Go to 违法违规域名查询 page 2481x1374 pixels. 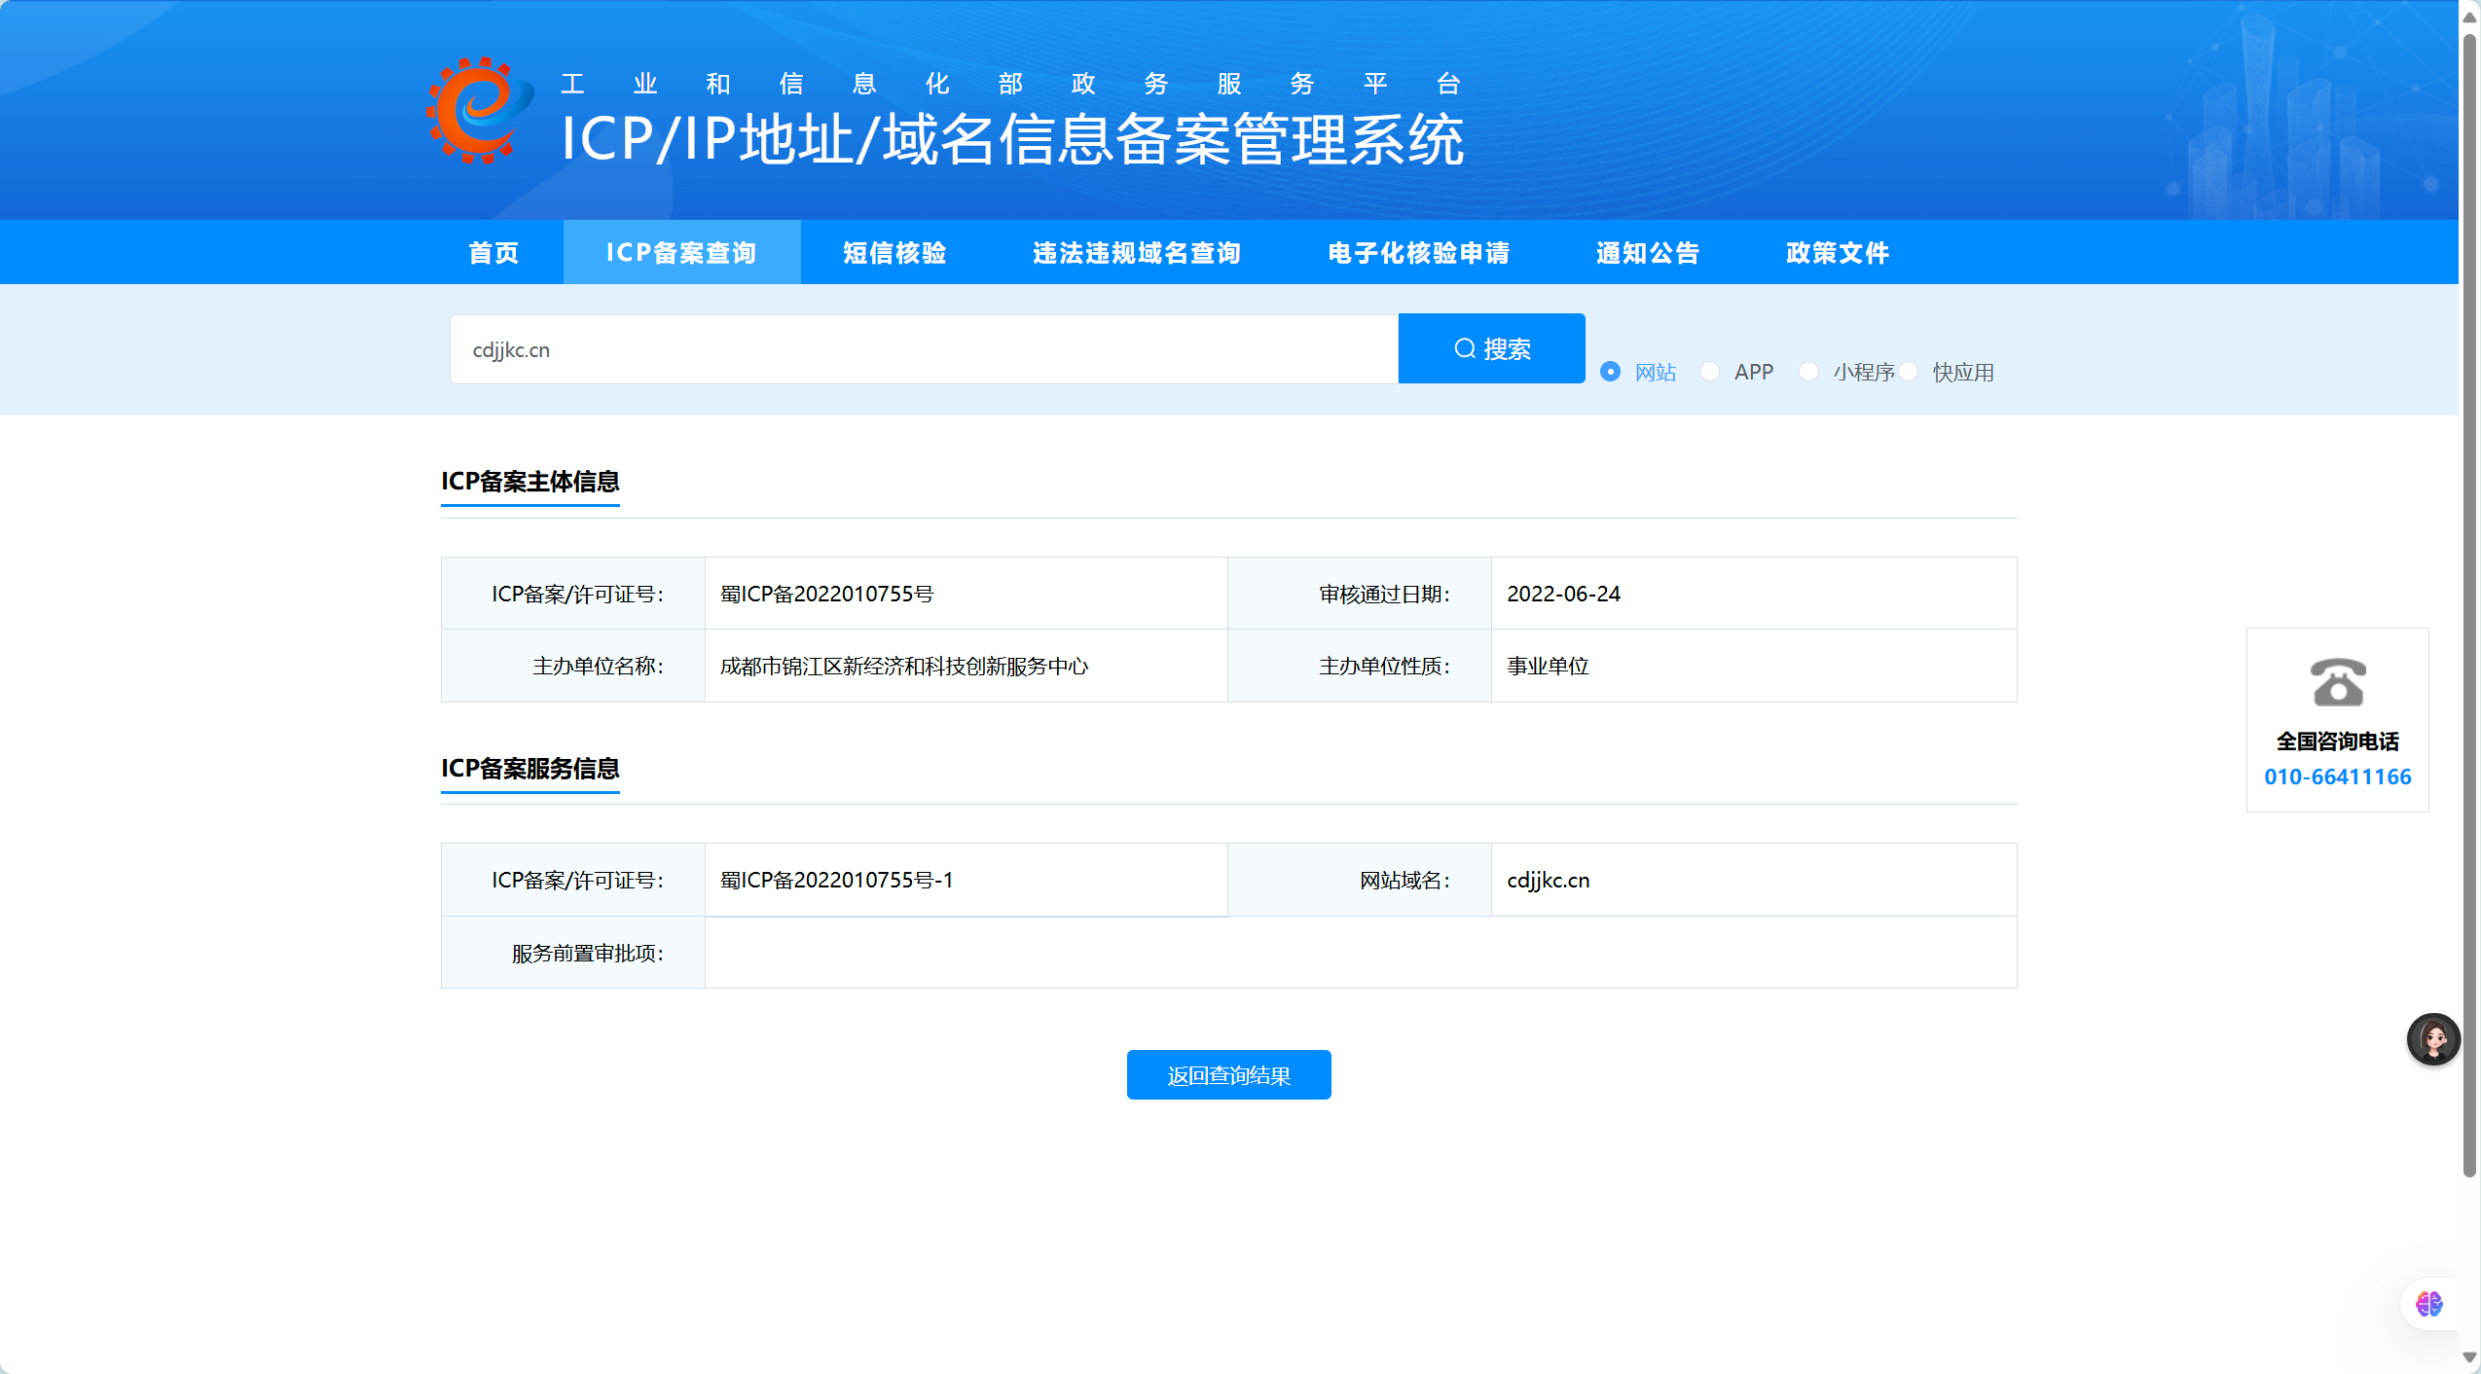click(1136, 253)
